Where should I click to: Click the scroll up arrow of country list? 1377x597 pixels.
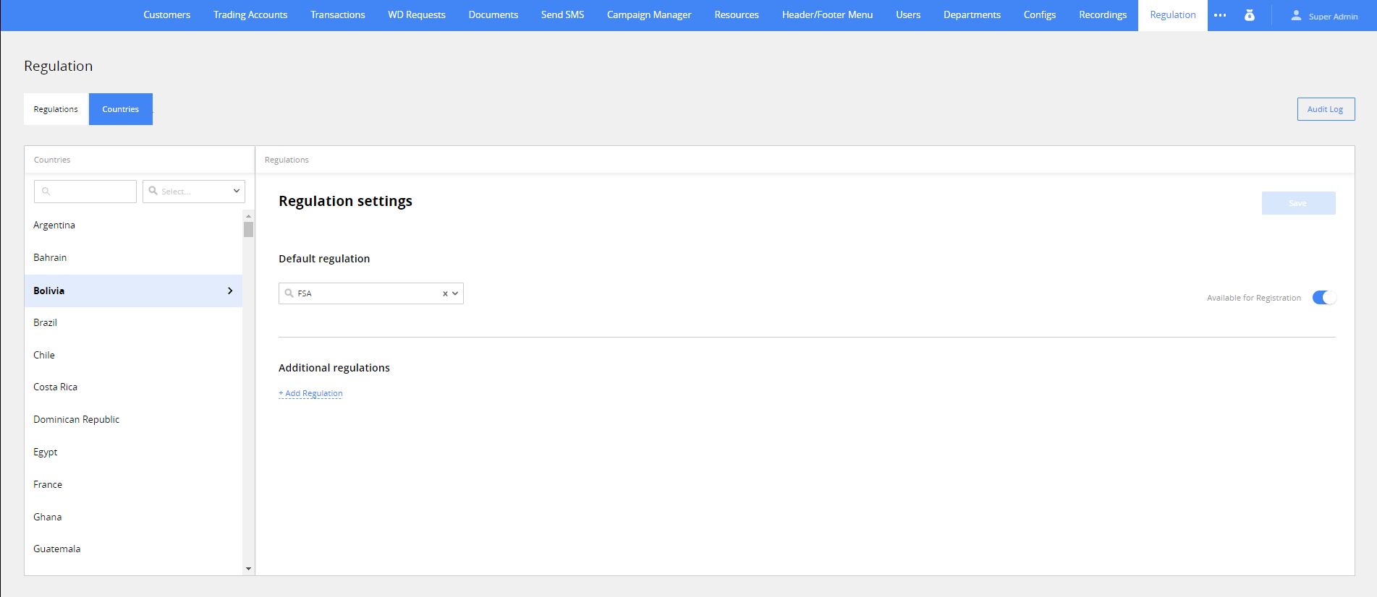248,216
